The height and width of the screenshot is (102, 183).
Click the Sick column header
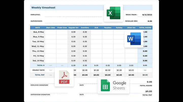tap(96, 28)
